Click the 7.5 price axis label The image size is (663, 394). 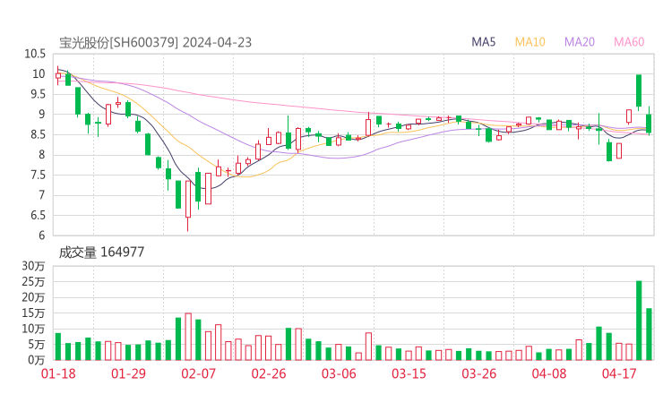click(x=38, y=175)
